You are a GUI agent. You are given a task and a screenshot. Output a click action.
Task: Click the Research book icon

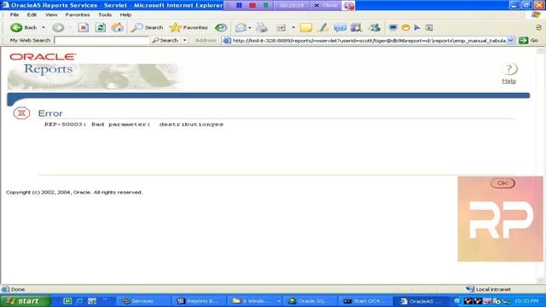point(357,27)
